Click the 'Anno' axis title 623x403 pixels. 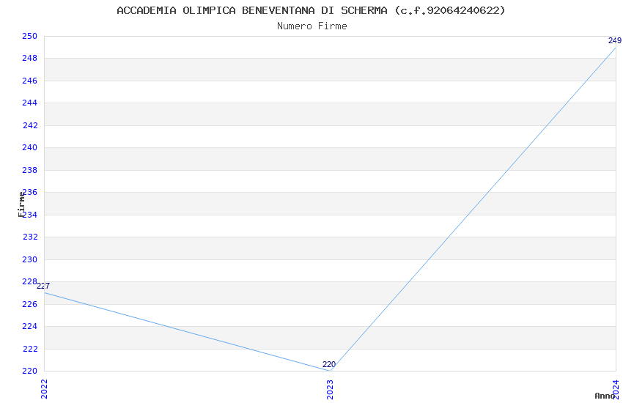pyautogui.click(x=605, y=396)
